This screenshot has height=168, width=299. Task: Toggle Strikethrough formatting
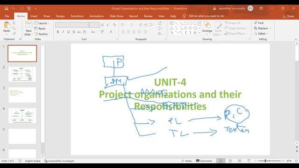(79, 32)
